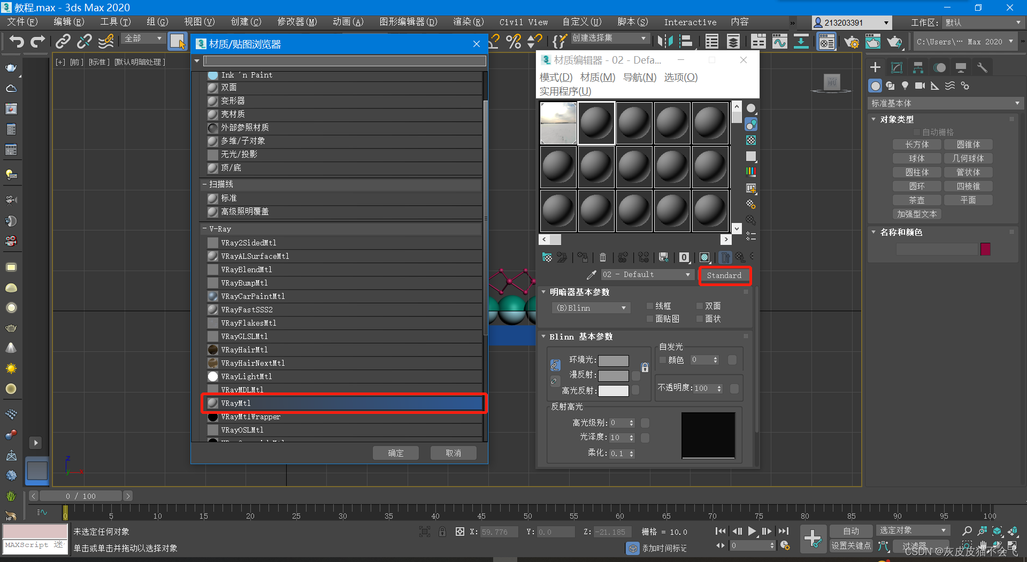Click the Align tool icon

pyautogui.click(x=686, y=41)
